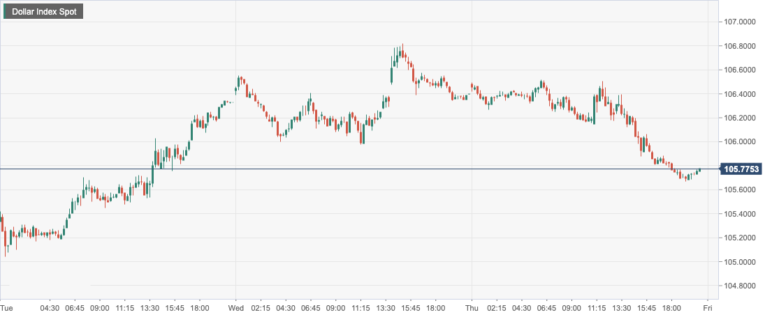
Task: Click the 104.8000 price axis label
Action: (741, 286)
